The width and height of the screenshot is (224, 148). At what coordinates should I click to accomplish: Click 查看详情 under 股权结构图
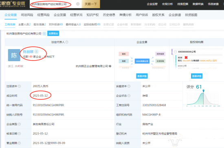point(197,76)
